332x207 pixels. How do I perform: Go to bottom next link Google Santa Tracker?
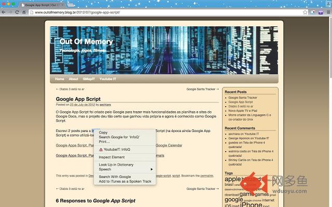(203, 189)
